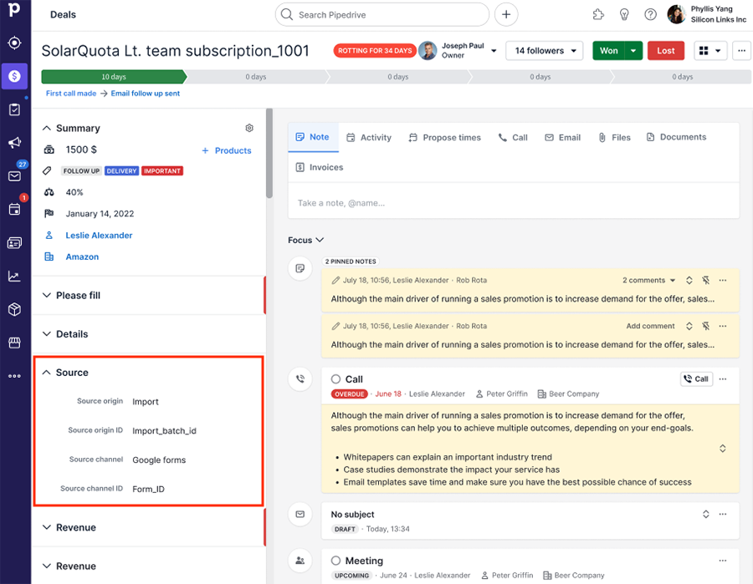The width and height of the screenshot is (753, 584).
Task: Open the suggestions lightbulb in top bar
Action: (624, 14)
